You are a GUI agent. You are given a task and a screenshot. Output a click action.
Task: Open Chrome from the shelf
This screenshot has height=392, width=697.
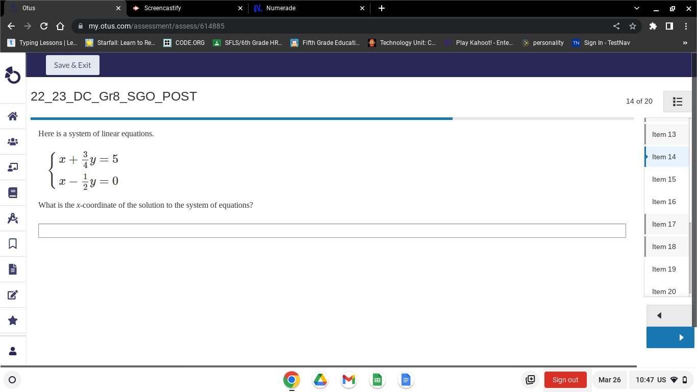tap(292, 380)
